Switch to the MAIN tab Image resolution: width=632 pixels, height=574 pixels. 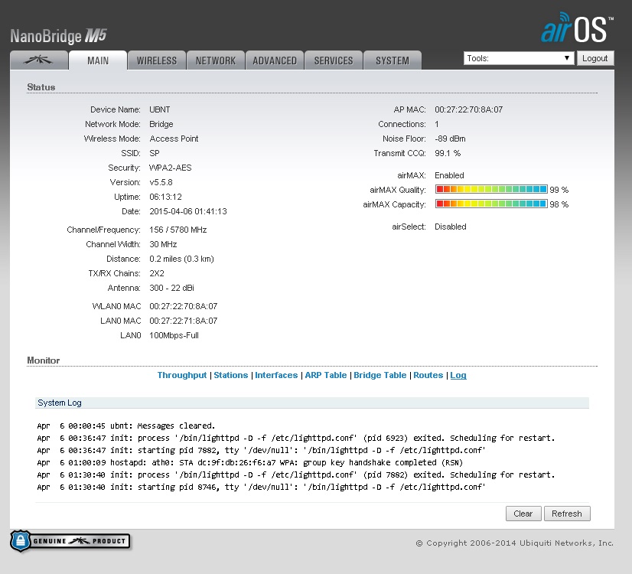[x=98, y=60]
